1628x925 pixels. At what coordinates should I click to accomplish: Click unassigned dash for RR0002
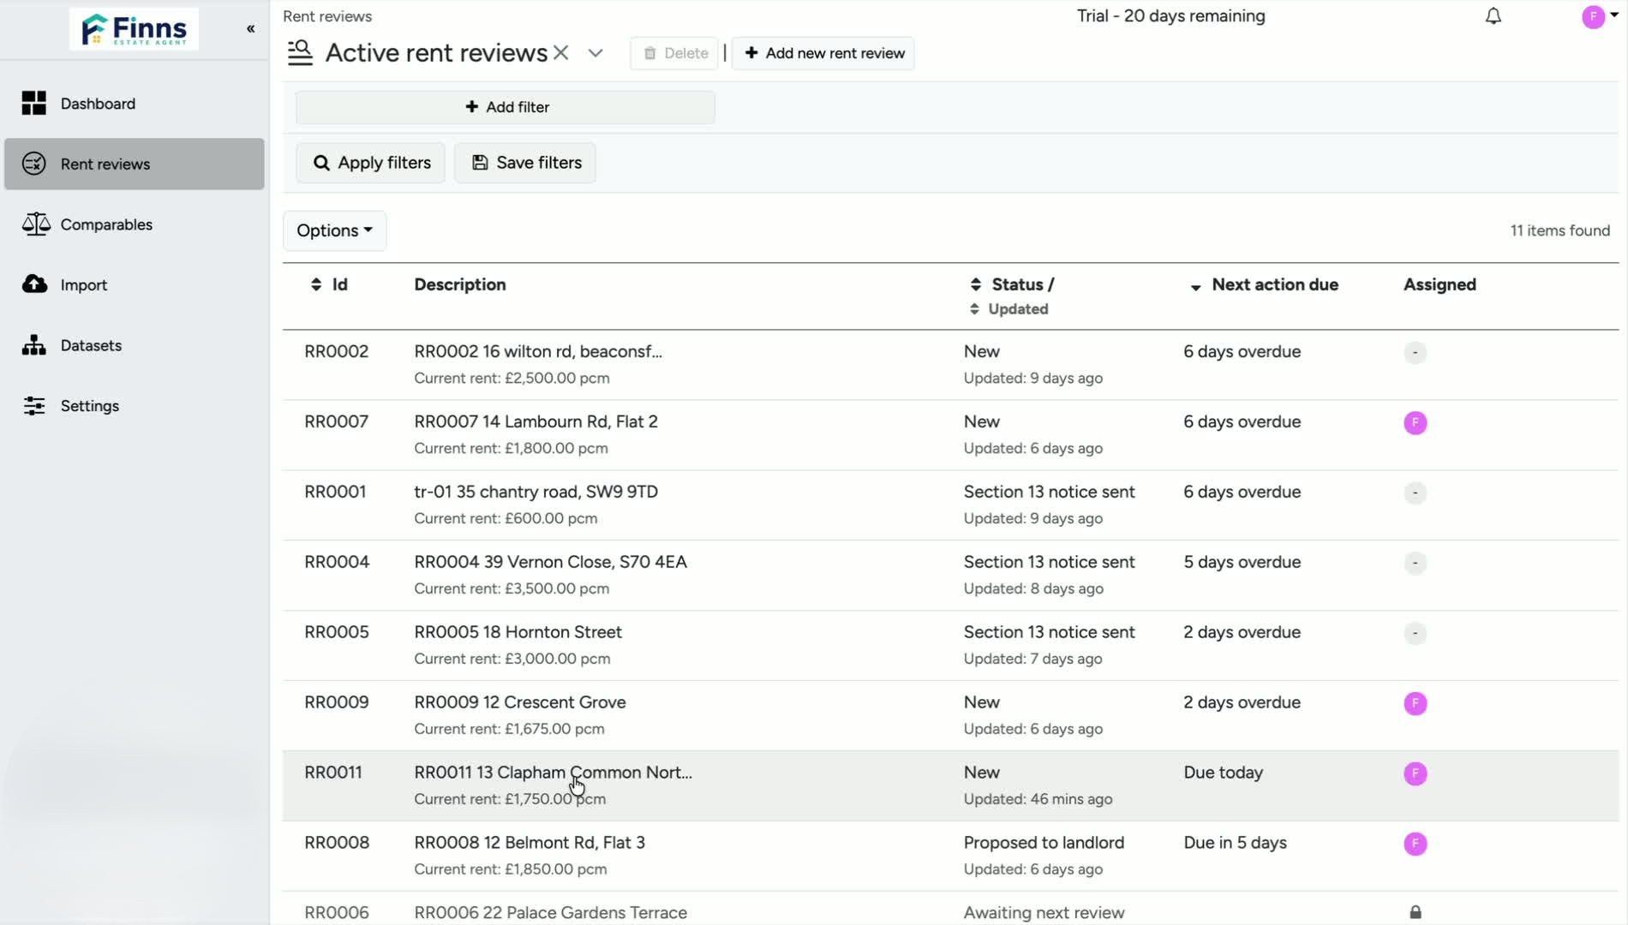tap(1416, 352)
